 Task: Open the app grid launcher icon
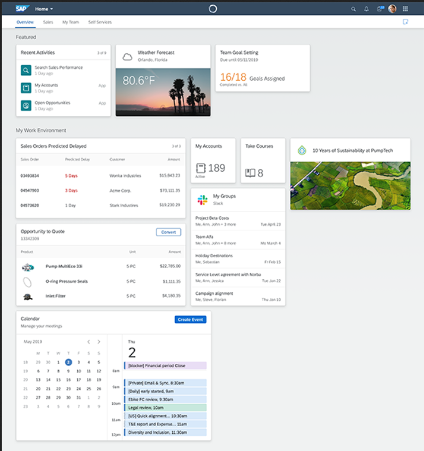tap(405, 9)
